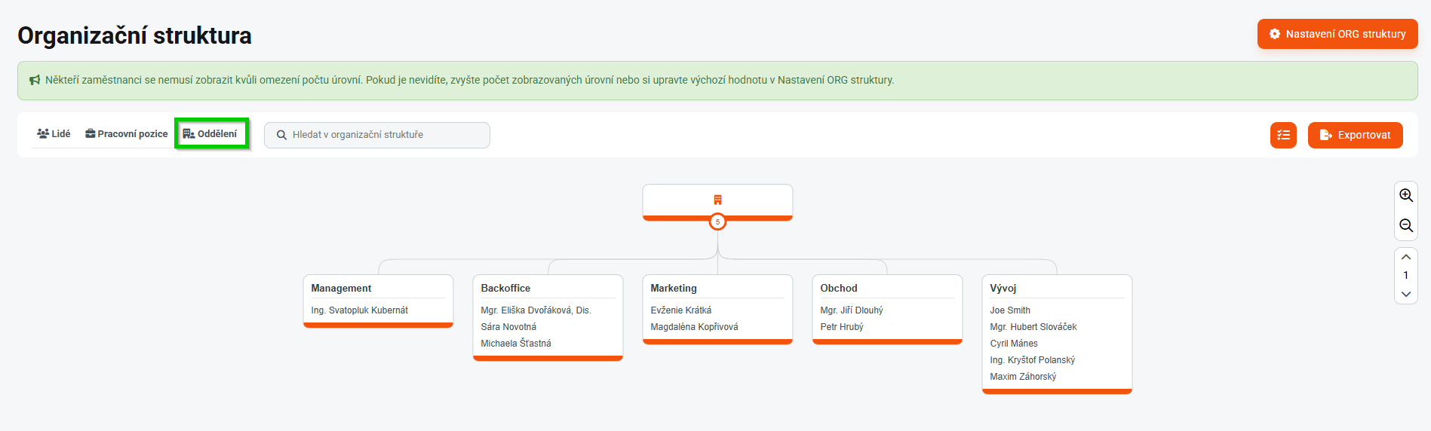This screenshot has height=431, width=1431.
Task: Open employee Joe Smith
Action: point(1010,310)
